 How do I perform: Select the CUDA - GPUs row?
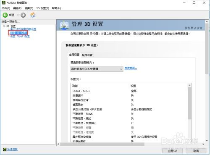[130, 91]
